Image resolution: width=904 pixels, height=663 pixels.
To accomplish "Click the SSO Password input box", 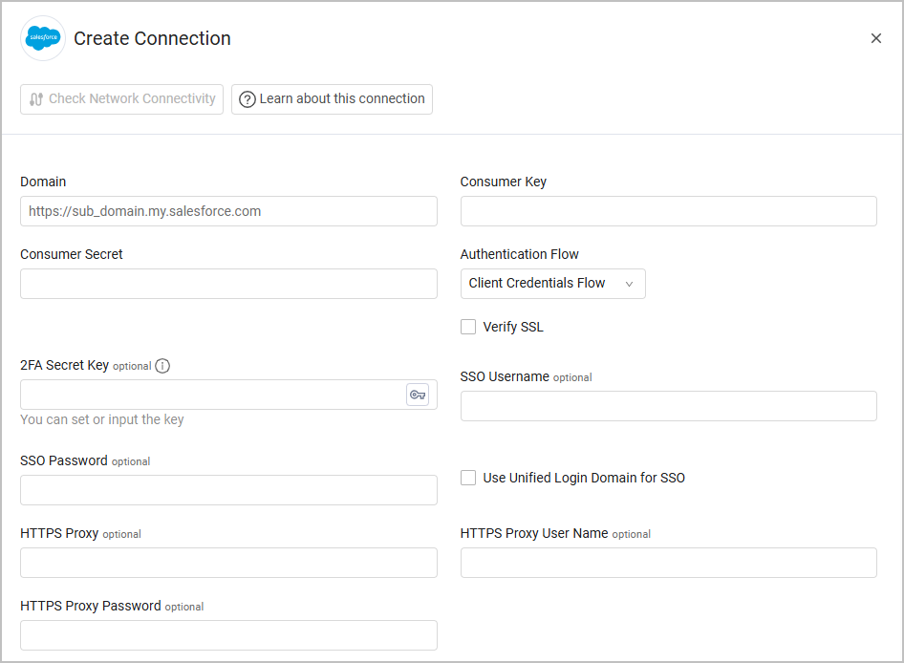I will [228, 490].
